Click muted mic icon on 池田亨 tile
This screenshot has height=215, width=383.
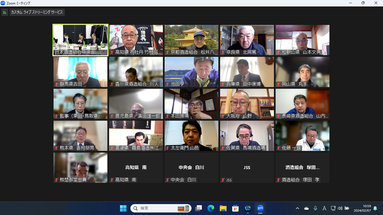click(168, 84)
